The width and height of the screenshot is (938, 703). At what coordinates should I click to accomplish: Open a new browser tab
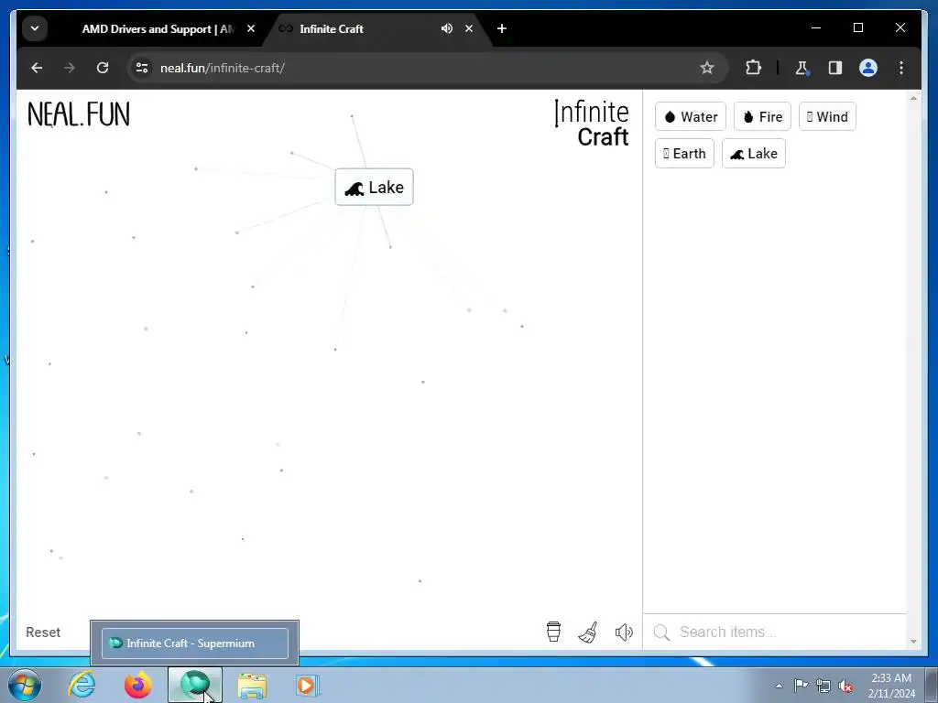tap(501, 28)
